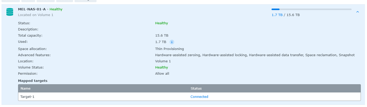Click the green Healthy label beside the LUN name
Screen dimensions: 367x107
click(x=56, y=9)
